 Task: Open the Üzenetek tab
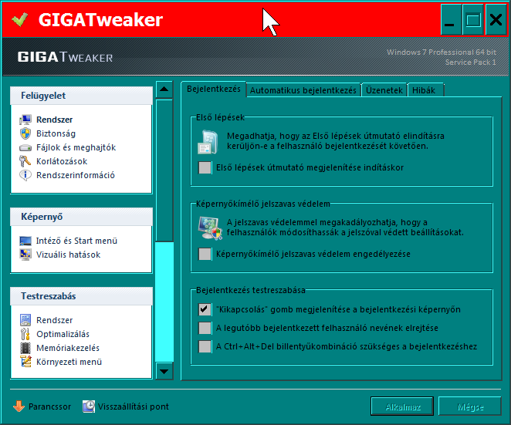point(384,90)
